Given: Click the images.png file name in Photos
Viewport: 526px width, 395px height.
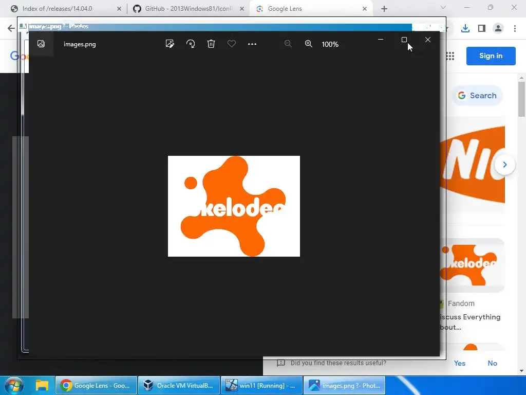Looking at the screenshot, I should (x=80, y=44).
